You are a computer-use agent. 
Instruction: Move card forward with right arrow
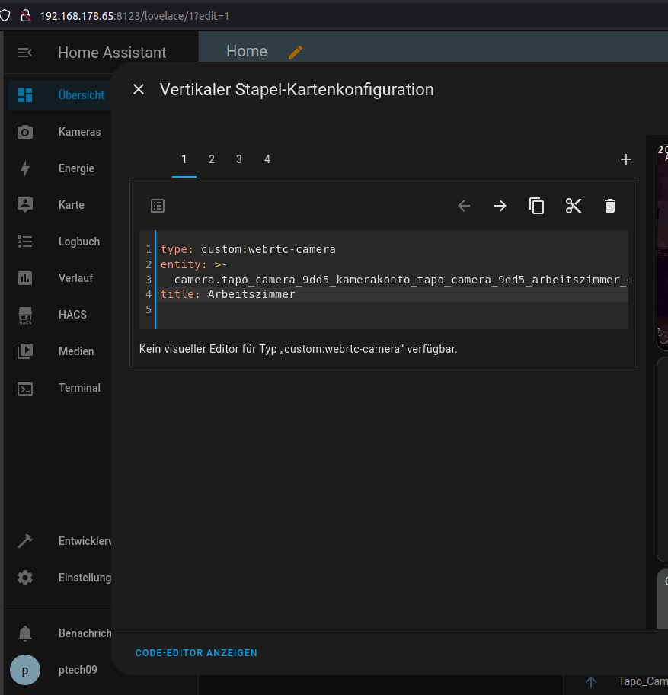pos(500,206)
